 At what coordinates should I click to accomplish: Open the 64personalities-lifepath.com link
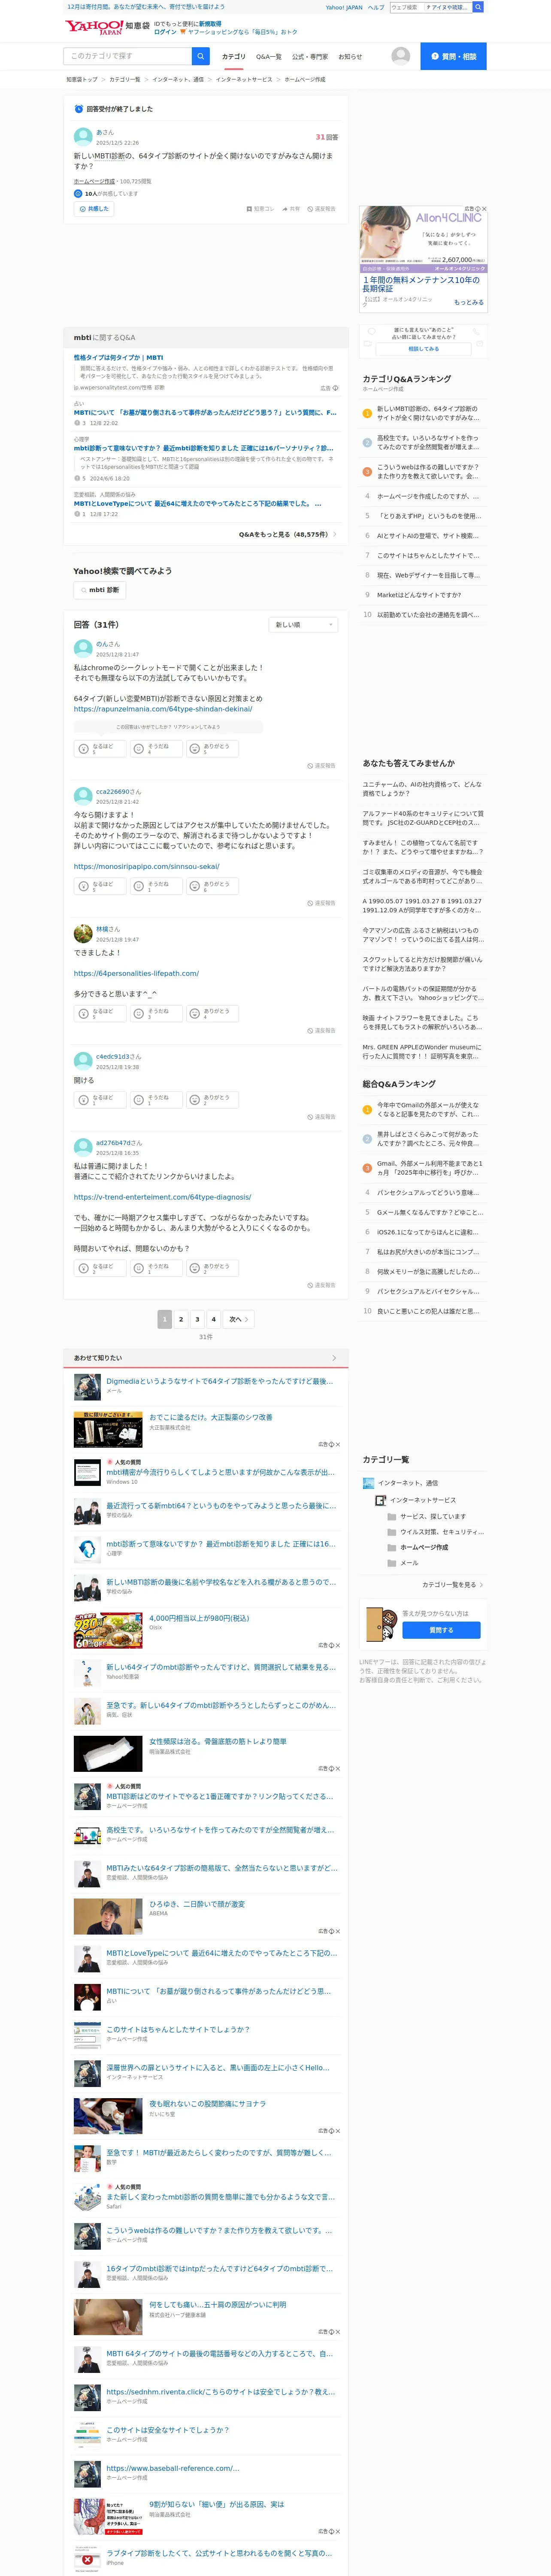pos(136,973)
